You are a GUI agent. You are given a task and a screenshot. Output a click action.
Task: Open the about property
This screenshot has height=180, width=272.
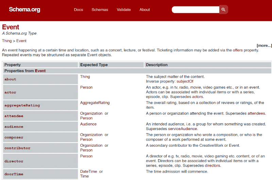tap(10, 79)
